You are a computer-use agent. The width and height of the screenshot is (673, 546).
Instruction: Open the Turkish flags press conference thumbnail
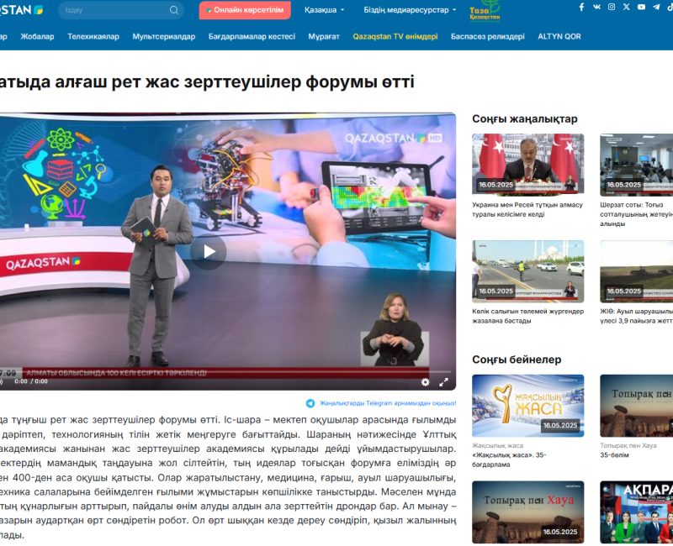[528, 165]
